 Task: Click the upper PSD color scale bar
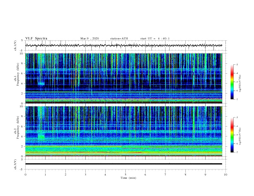(232, 82)
